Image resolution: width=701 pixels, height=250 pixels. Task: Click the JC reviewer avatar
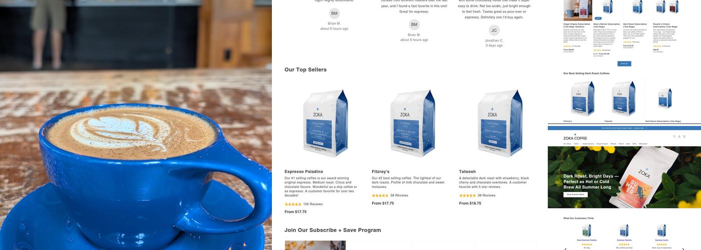[x=494, y=30]
